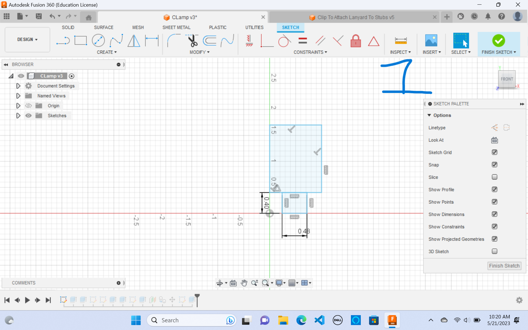The image size is (528, 330).
Task: Enable the Slice option
Action: click(x=494, y=177)
